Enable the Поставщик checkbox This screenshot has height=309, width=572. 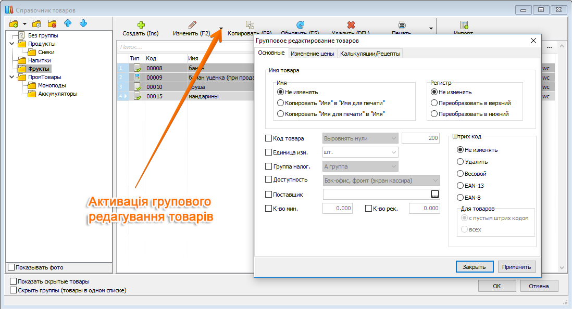pyautogui.click(x=268, y=195)
